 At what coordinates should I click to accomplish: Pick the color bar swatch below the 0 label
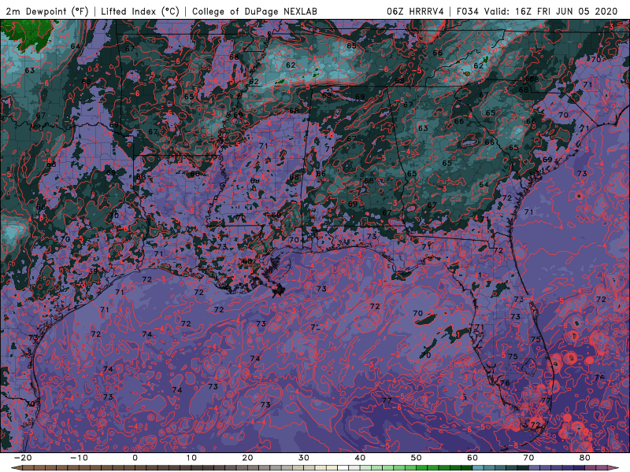coord(141,468)
